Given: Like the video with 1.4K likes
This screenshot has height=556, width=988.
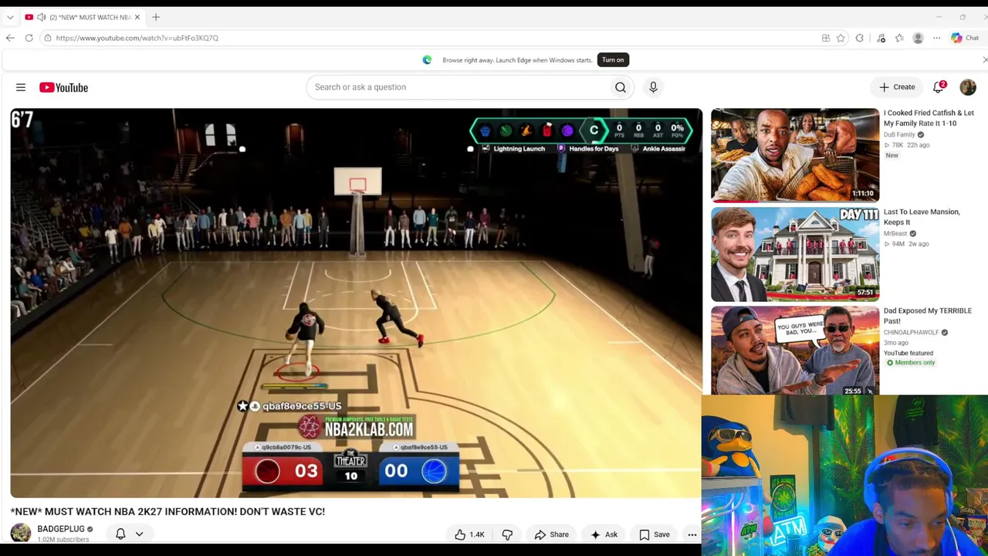Looking at the screenshot, I should click(x=469, y=534).
